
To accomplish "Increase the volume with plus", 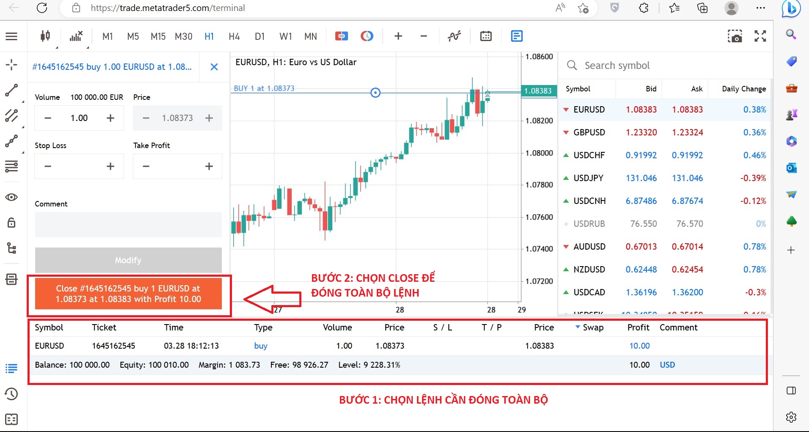I will pos(110,118).
